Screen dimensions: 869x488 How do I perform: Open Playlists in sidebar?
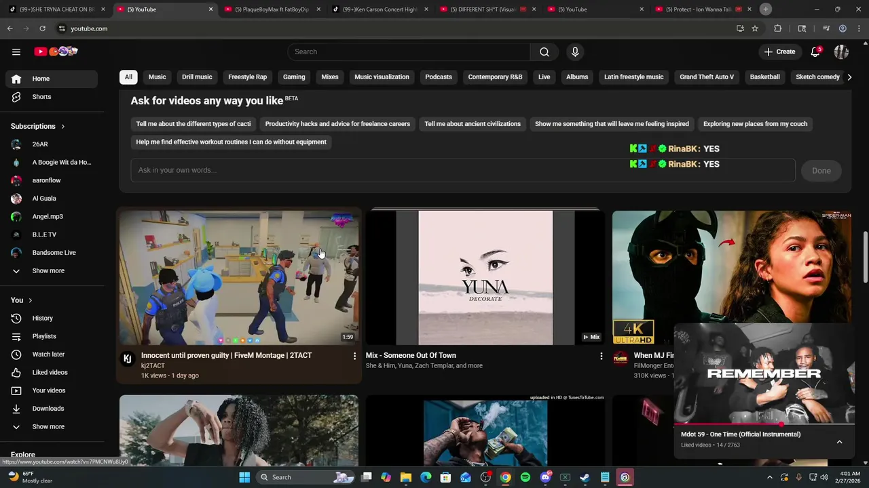[52, 336]
